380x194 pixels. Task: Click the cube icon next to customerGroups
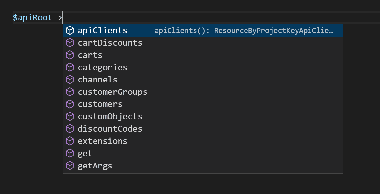click(x=70, y=92)
